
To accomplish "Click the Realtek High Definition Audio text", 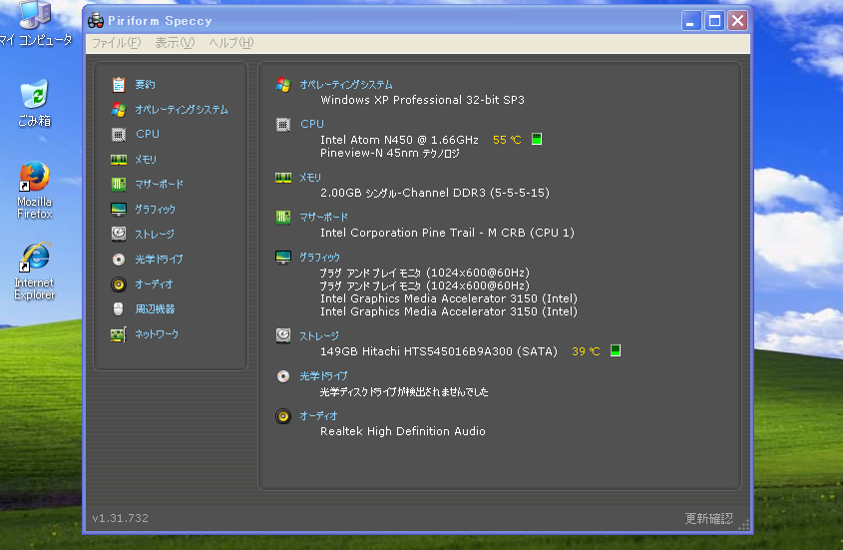I will (x=403, y=431).
